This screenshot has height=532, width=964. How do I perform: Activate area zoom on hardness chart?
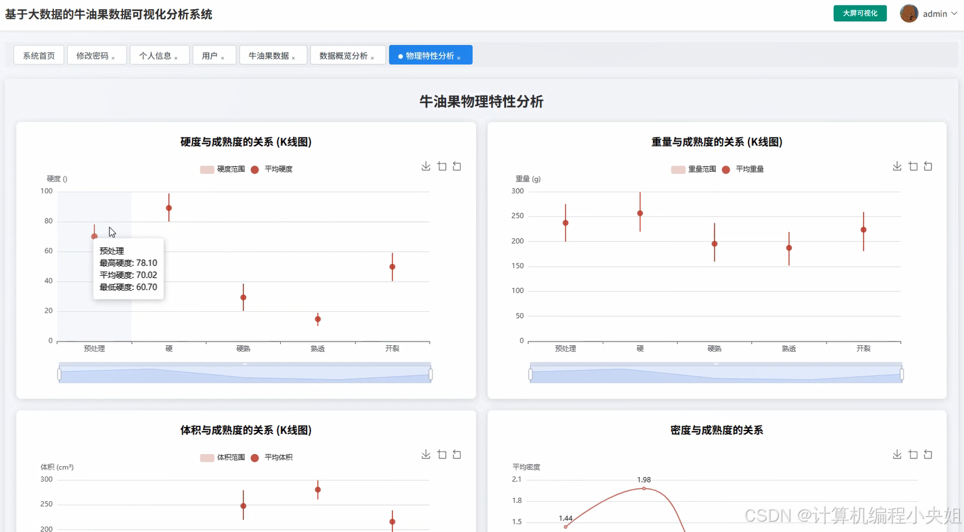pyautogui.click(x=442, y=166)
